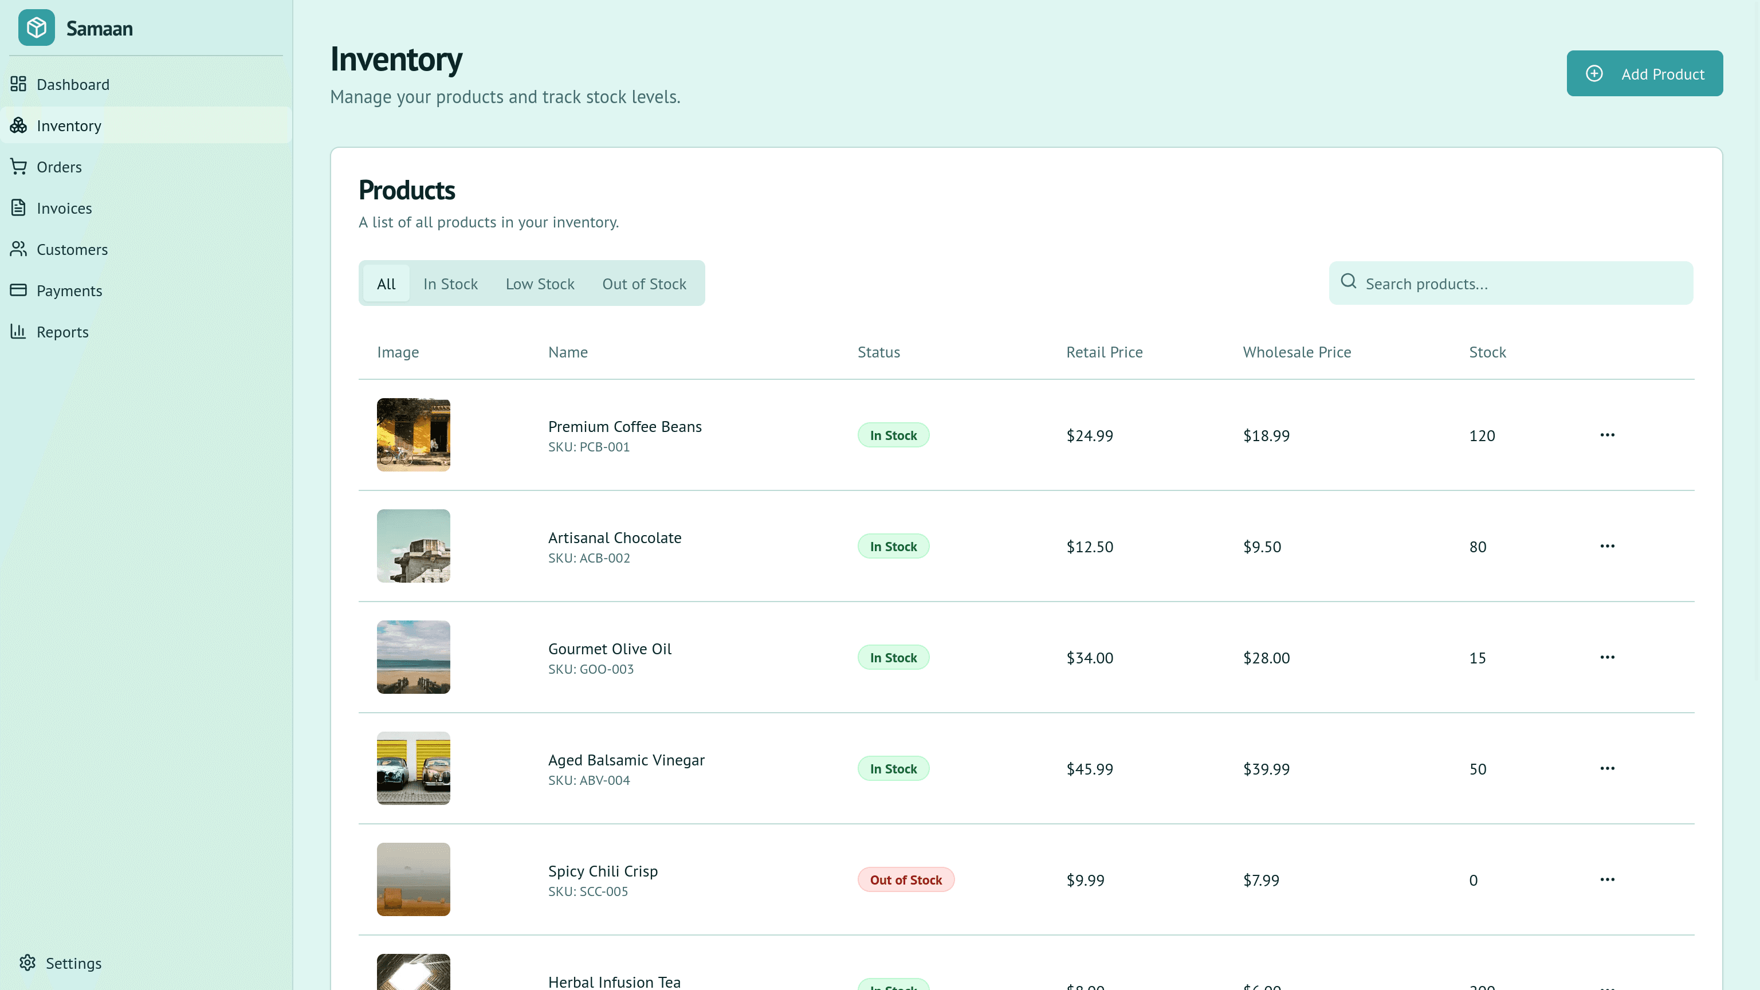Switch to the All products tab

tap(386, 283)
